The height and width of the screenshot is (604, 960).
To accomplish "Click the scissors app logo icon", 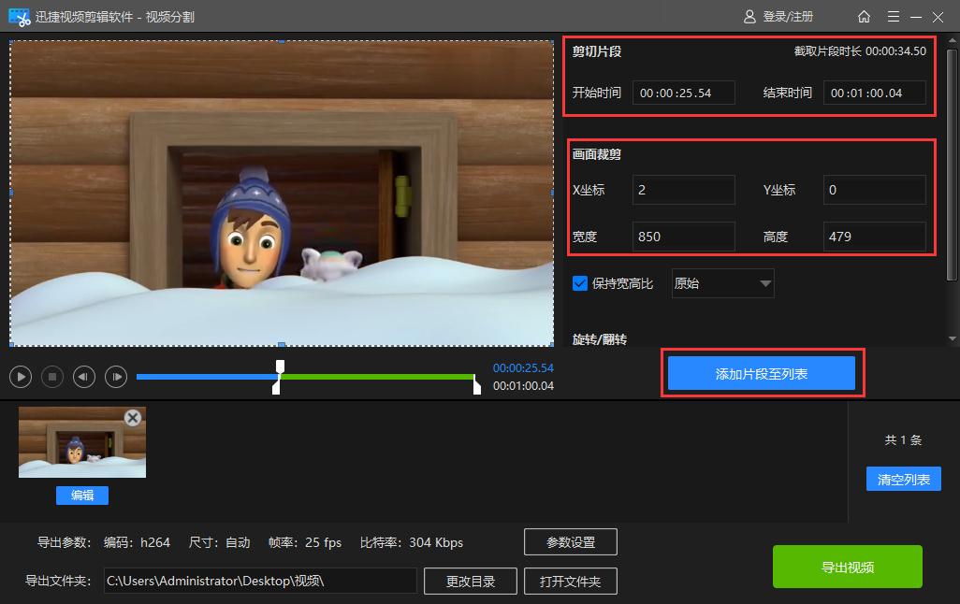I will (x=18, y=16).
